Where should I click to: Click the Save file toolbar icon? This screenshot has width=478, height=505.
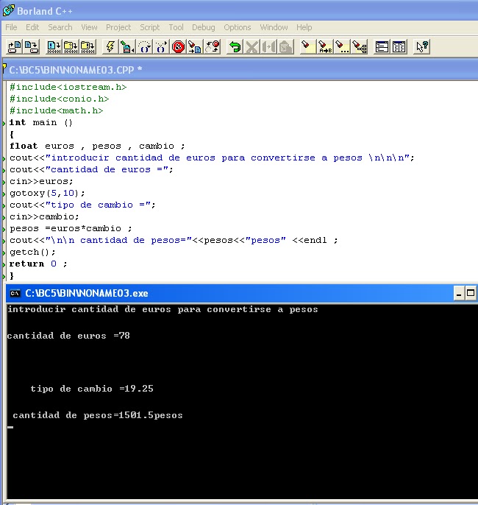[32, 46]
